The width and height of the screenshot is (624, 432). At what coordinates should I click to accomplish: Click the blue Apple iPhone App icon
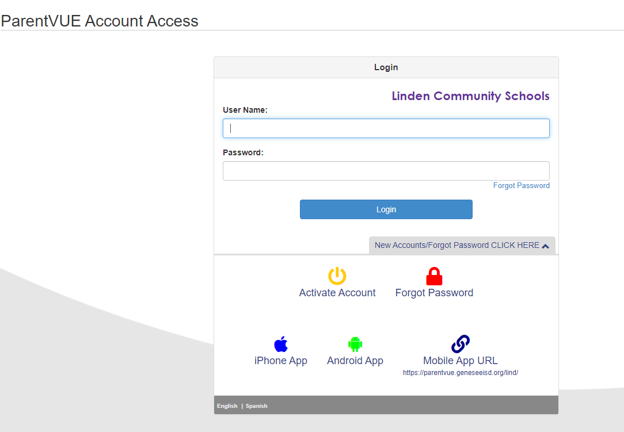point(281,344)
